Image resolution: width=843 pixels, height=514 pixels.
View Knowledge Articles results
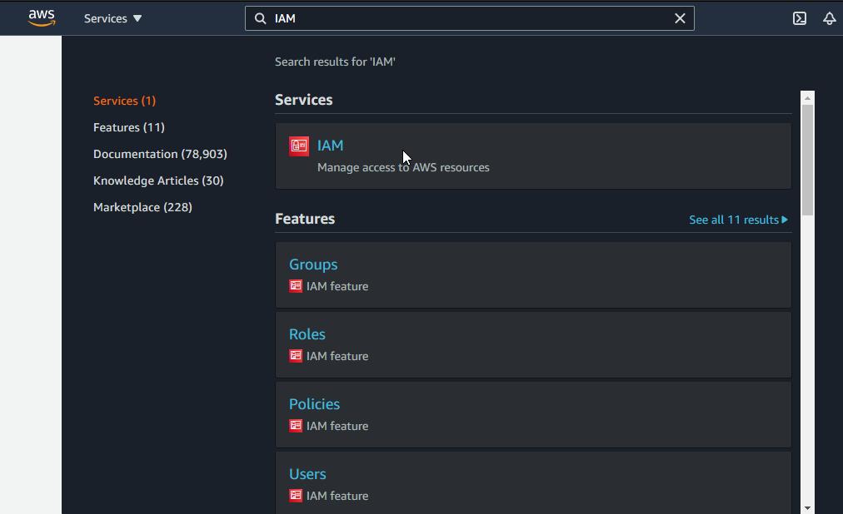[158, 180]
